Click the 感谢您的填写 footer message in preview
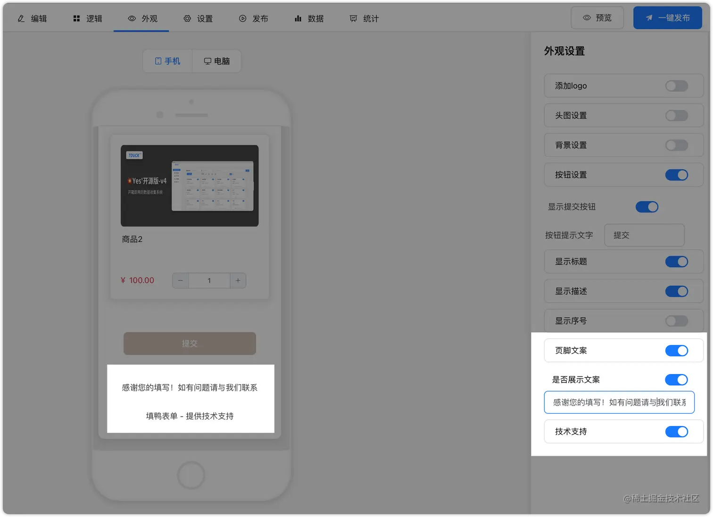The width and height of the screenshot is (713, 517). [x=190, y=387]
